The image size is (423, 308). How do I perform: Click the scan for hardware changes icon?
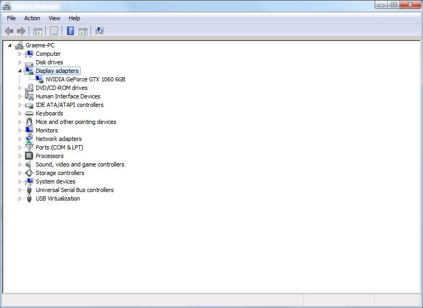pyautogui.click(x=99, y=31)
